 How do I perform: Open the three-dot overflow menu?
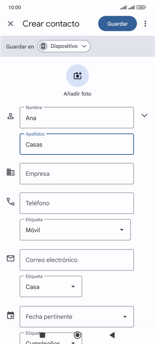pyautogui.click(x=145, y=24)
